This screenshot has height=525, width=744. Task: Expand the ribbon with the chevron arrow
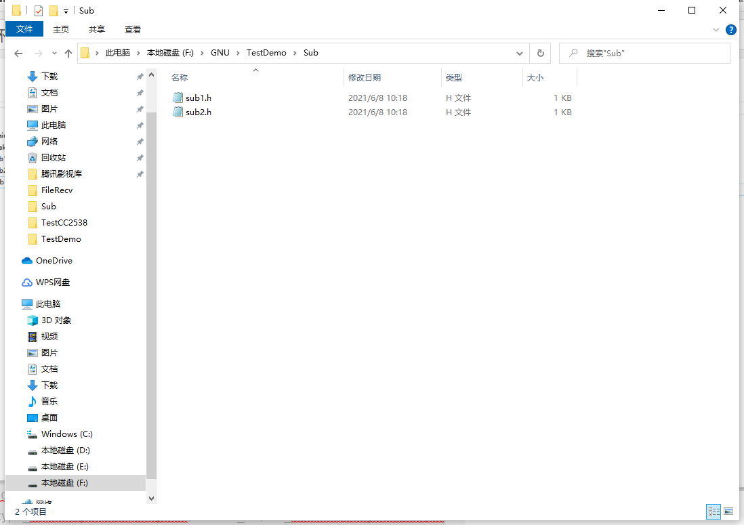(x=716, y=29)
